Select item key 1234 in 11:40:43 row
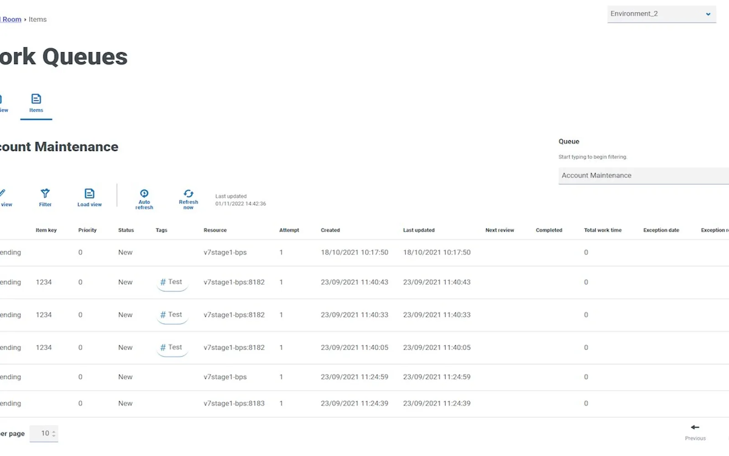The height and width of the screenshot is (456, 729). coord(44,282)
